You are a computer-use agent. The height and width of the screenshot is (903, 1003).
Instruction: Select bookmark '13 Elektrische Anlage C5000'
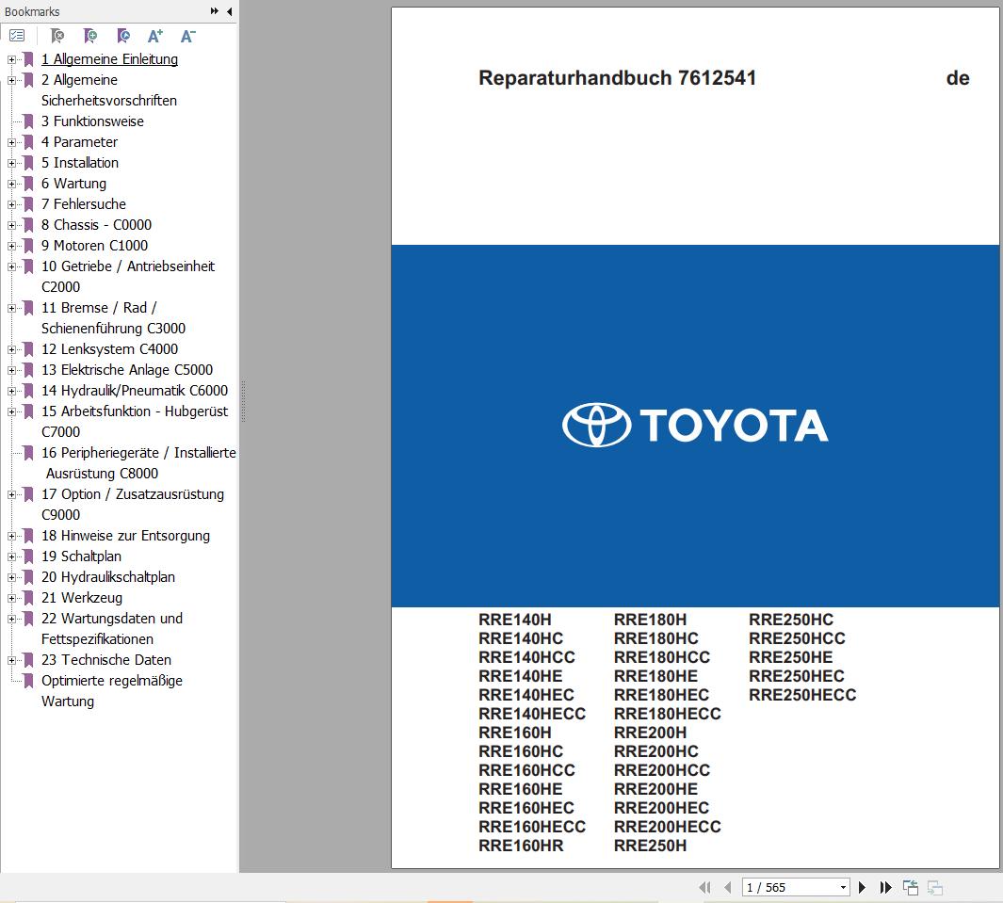point(126,370)
